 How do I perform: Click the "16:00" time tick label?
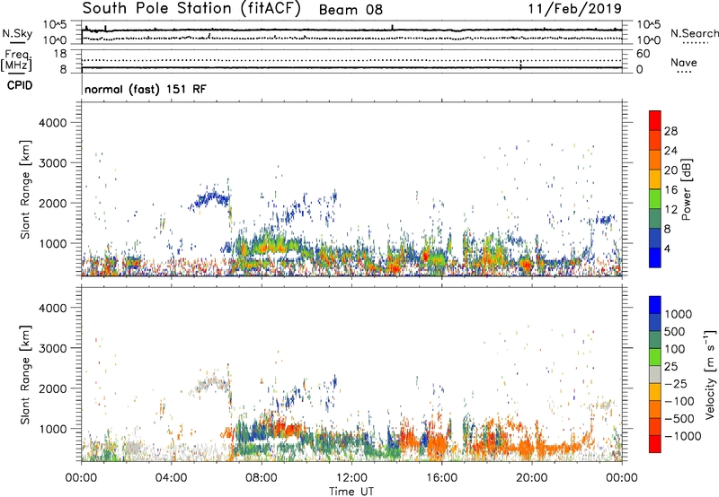[x=441, y=478]
